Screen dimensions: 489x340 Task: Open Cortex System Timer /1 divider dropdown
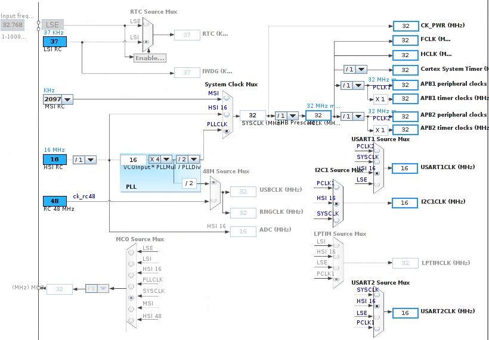click(361, 70)
